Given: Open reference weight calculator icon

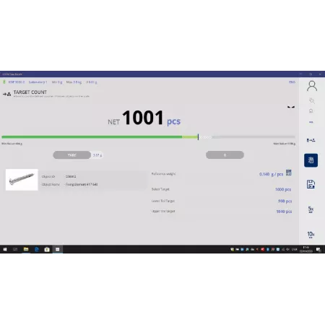Looking at the screenshot, I should point(289,173).
